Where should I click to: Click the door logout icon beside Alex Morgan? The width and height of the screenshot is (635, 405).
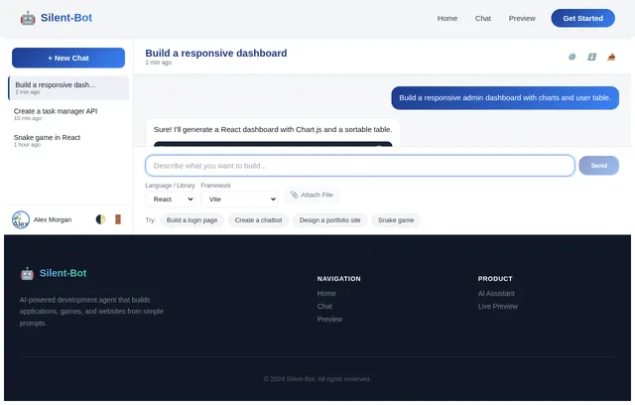point(118,219)
